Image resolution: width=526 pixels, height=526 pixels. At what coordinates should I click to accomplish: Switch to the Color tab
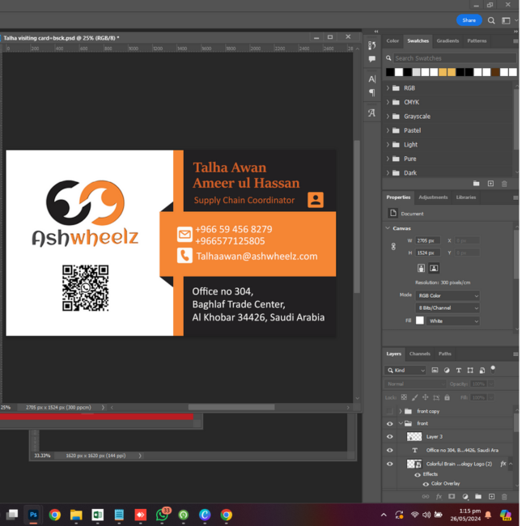click(x=392, y=41)
